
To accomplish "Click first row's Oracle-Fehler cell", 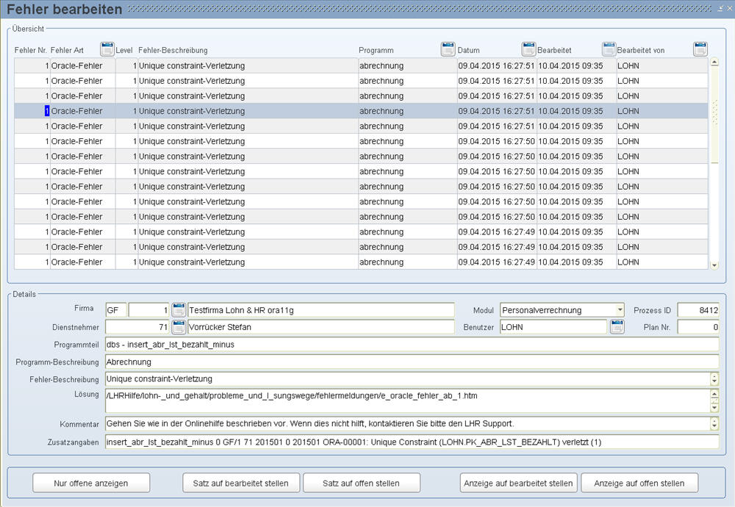I will [82, 65].
